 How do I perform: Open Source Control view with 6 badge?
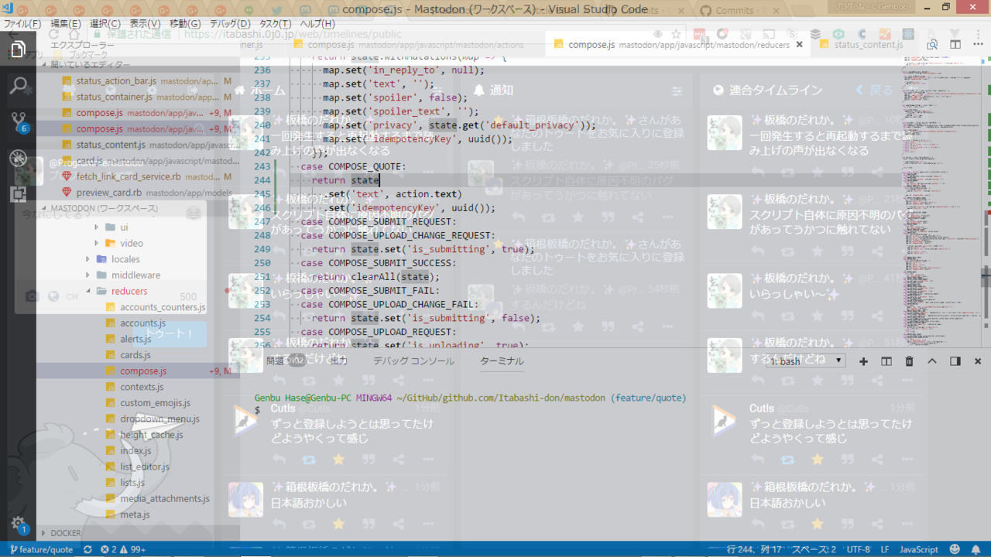(x=18, y=121)
